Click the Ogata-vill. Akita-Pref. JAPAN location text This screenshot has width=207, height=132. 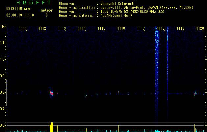pos(147,8)
